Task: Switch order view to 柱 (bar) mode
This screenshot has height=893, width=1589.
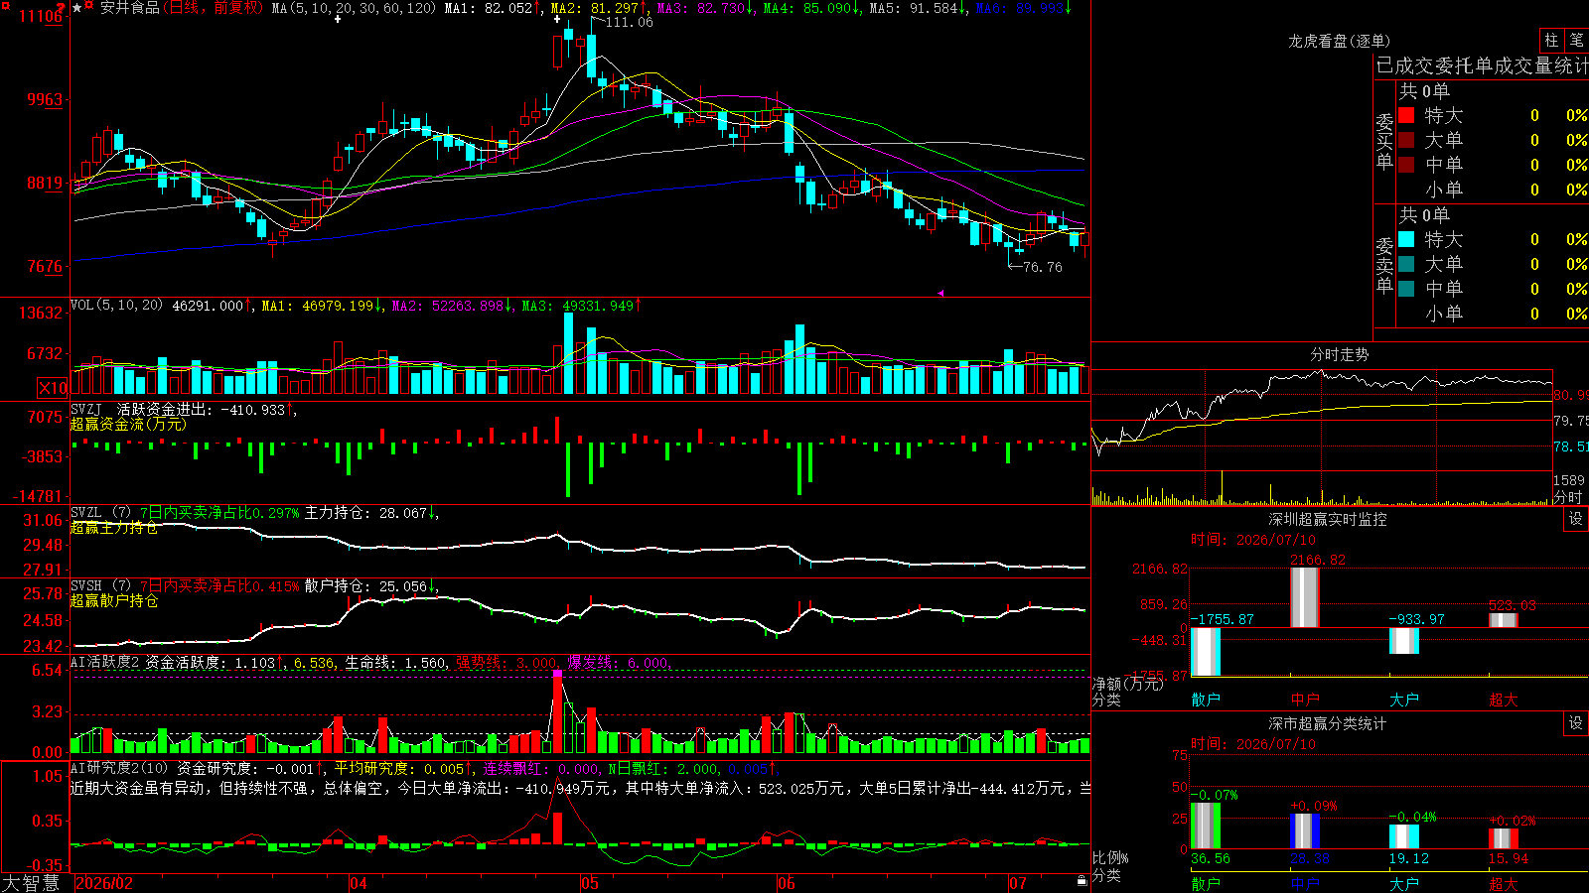Action: (x=1551, y=41)
